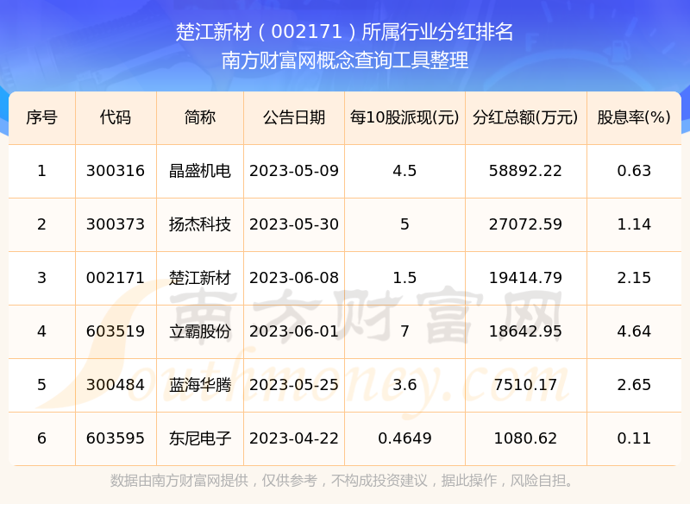Click the date 2023-05-25
690x523 pixels.
[x=294, y=385]
